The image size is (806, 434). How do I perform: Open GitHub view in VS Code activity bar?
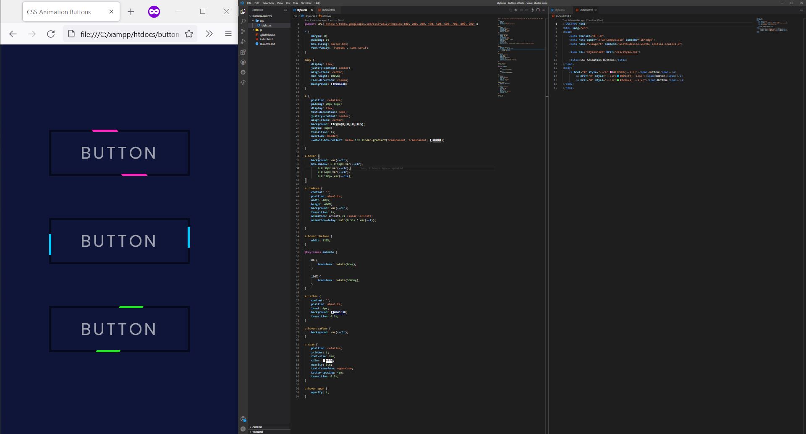[x=243, y=62]
